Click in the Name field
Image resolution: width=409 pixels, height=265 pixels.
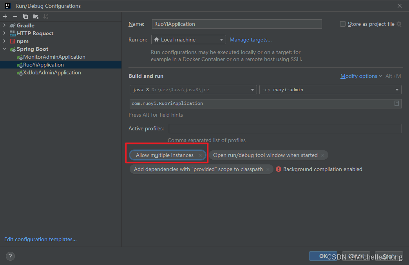coord(237,24)
